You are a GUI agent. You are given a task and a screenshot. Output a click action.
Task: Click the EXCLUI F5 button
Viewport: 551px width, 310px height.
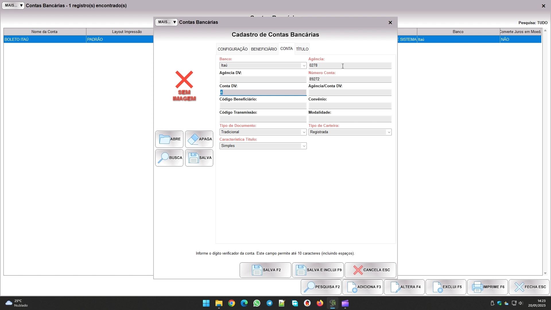(x=446, y=287)
